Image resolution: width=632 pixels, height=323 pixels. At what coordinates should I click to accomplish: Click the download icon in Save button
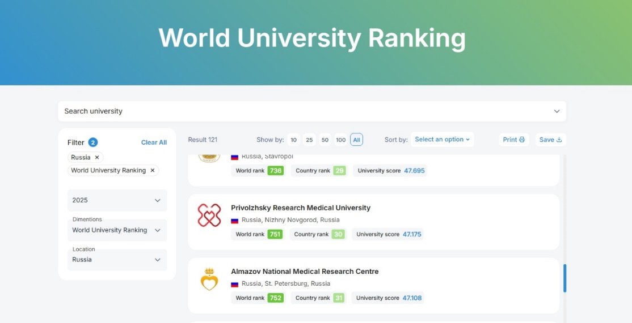coord(559,139)
